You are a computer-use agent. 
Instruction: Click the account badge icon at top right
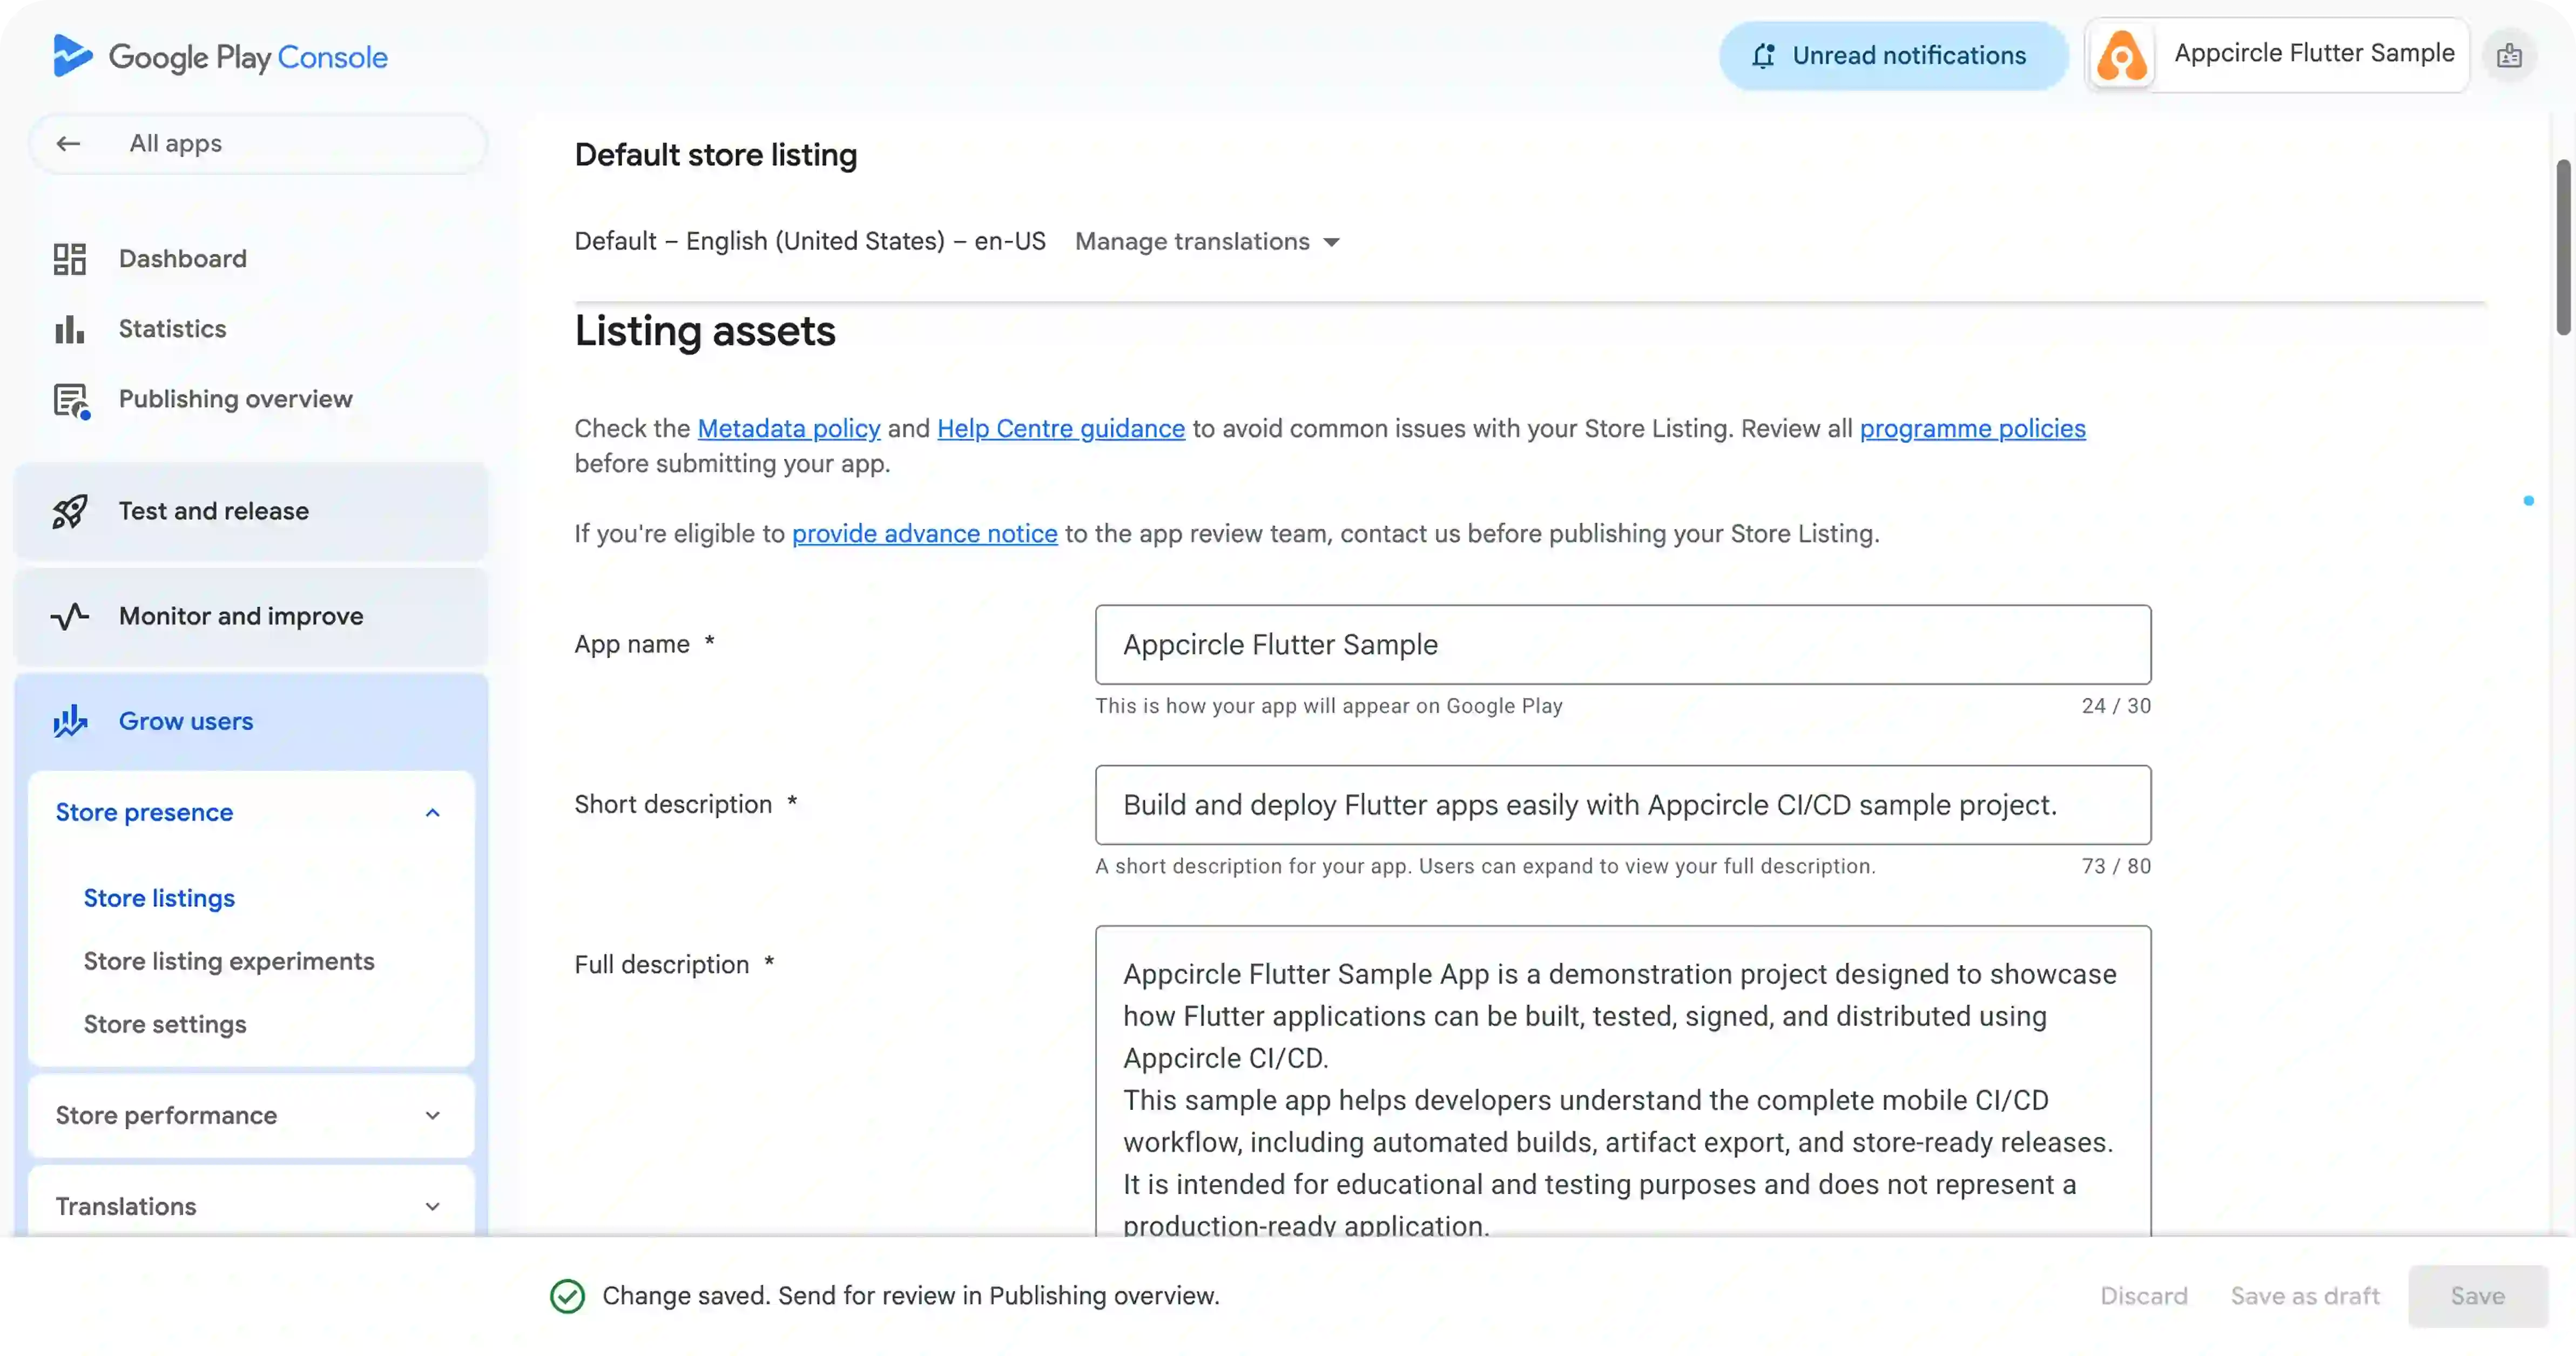pyautogui.click(x=2509, y=56)
